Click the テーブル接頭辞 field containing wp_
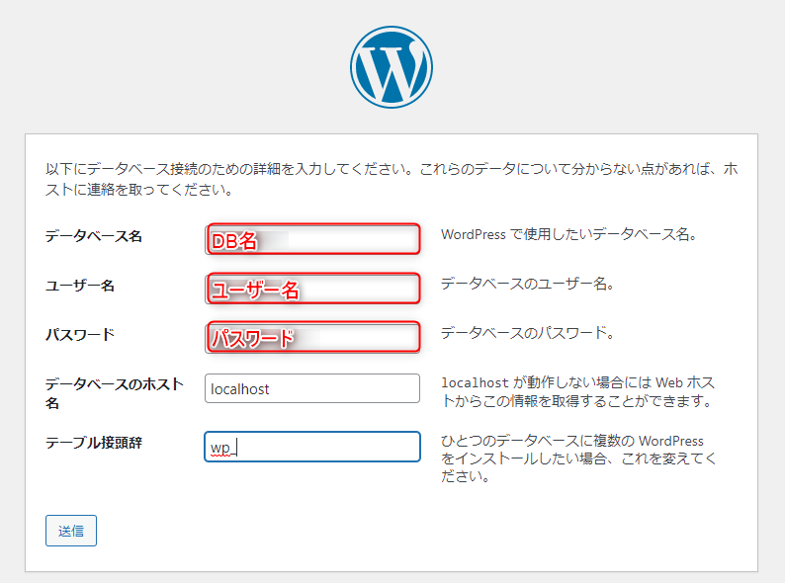Viewport: 785px width, 583px height. (312, 447)
